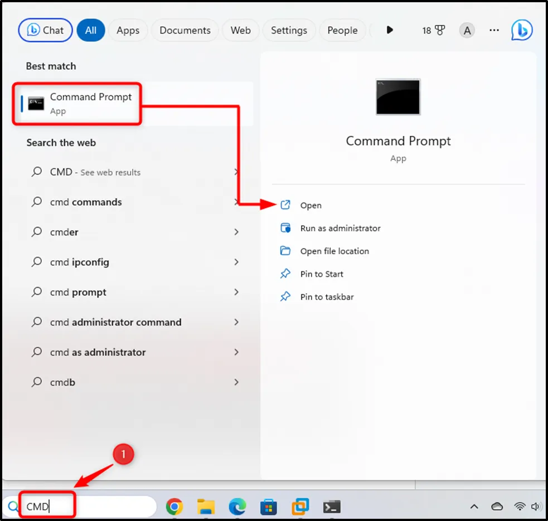Launch VMware icon on the taskbar
The height and width of the screenshot is (521, 548).
click(300, 507)
